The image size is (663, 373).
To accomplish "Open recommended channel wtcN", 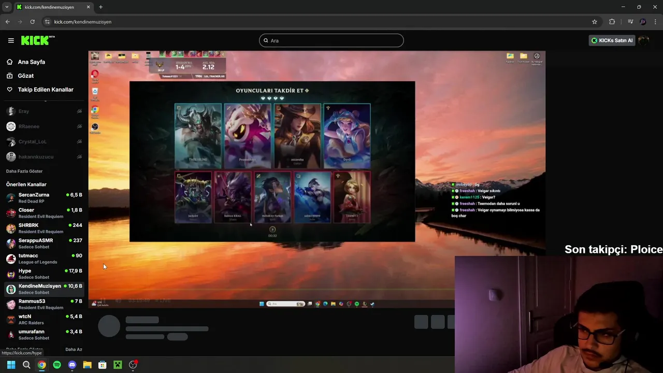I will [x=44, y=319].
